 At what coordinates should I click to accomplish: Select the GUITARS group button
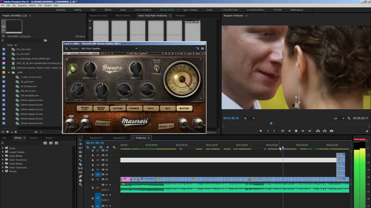[118, 108]
